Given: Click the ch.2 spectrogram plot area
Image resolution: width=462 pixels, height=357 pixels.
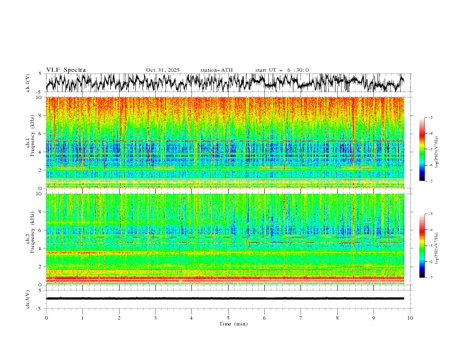Looking at the screenshot, I should 225,239.
